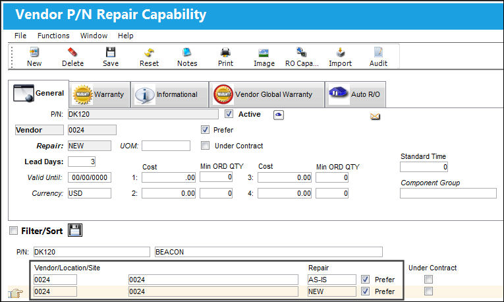Click the Currency field USD
This screenshot has height=302, width=504.
(x=90, y=193)
